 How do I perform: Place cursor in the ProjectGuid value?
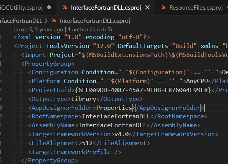pyautogui.click(x=143, y=90)
